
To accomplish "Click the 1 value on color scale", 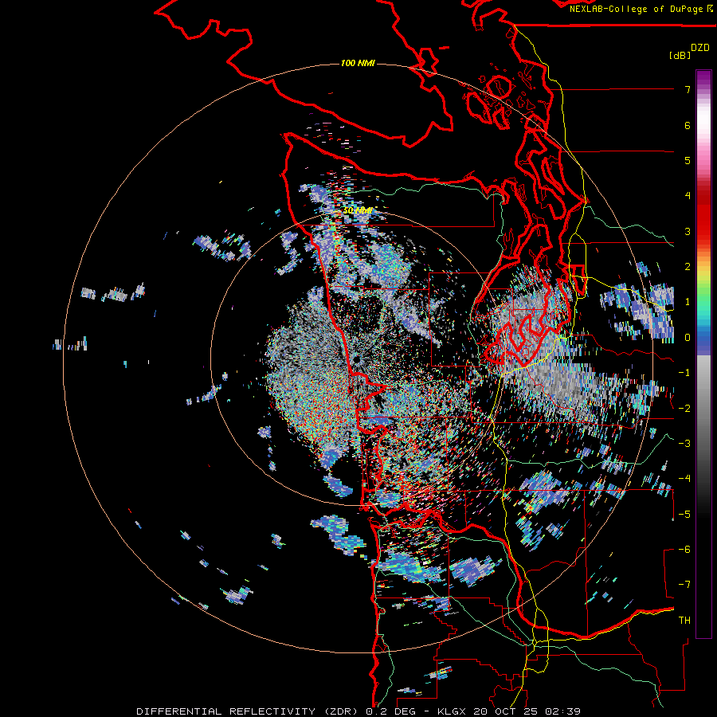I will click(x=688, y=302).
